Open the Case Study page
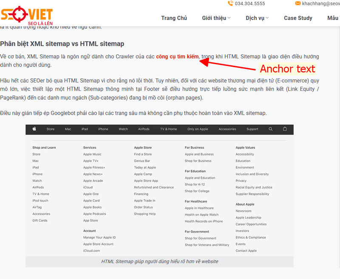Image resolution: width=340 pixels, height=279 pixels. [298, 18]
